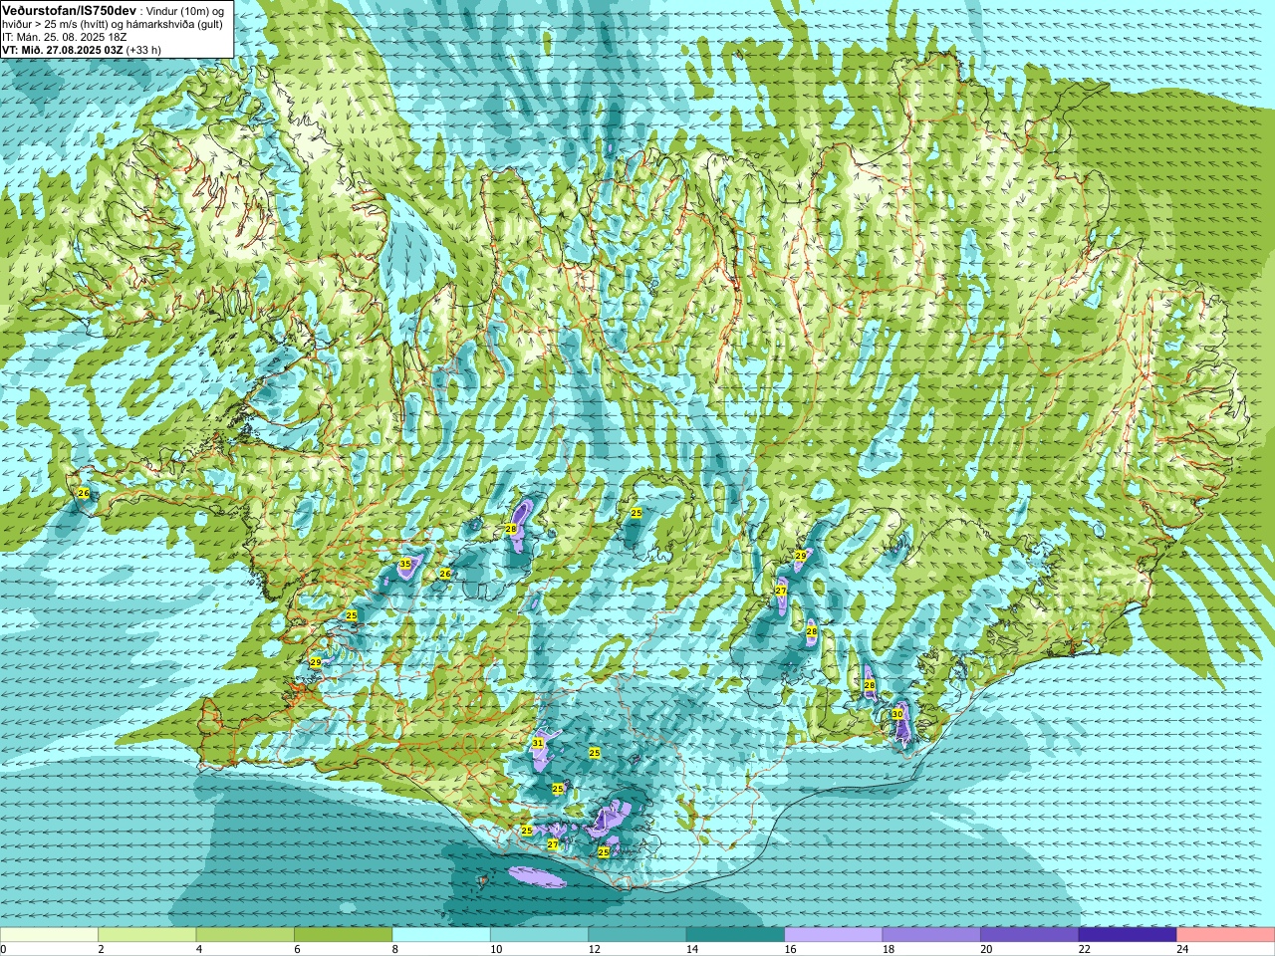Pick the 18–20 medium purple legend swatch

point(931,935)
